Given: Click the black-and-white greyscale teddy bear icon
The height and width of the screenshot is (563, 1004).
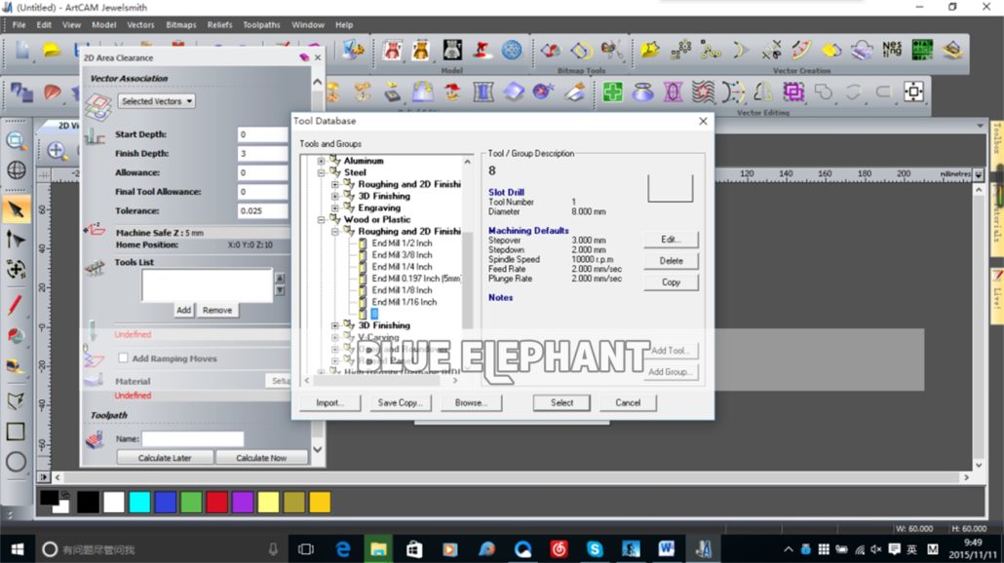Looking at the screenshot, I should [452, 50].
